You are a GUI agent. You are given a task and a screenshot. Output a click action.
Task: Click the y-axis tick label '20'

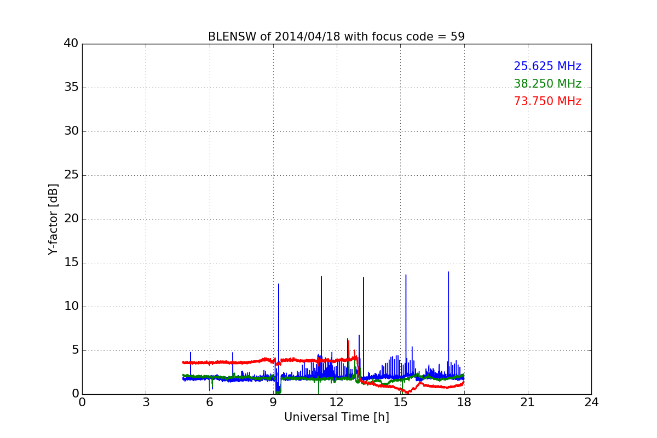click(71, 219)
